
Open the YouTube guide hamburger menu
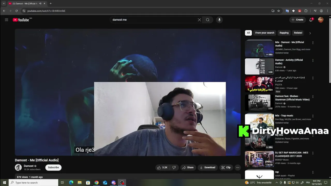tap(6, 20)
